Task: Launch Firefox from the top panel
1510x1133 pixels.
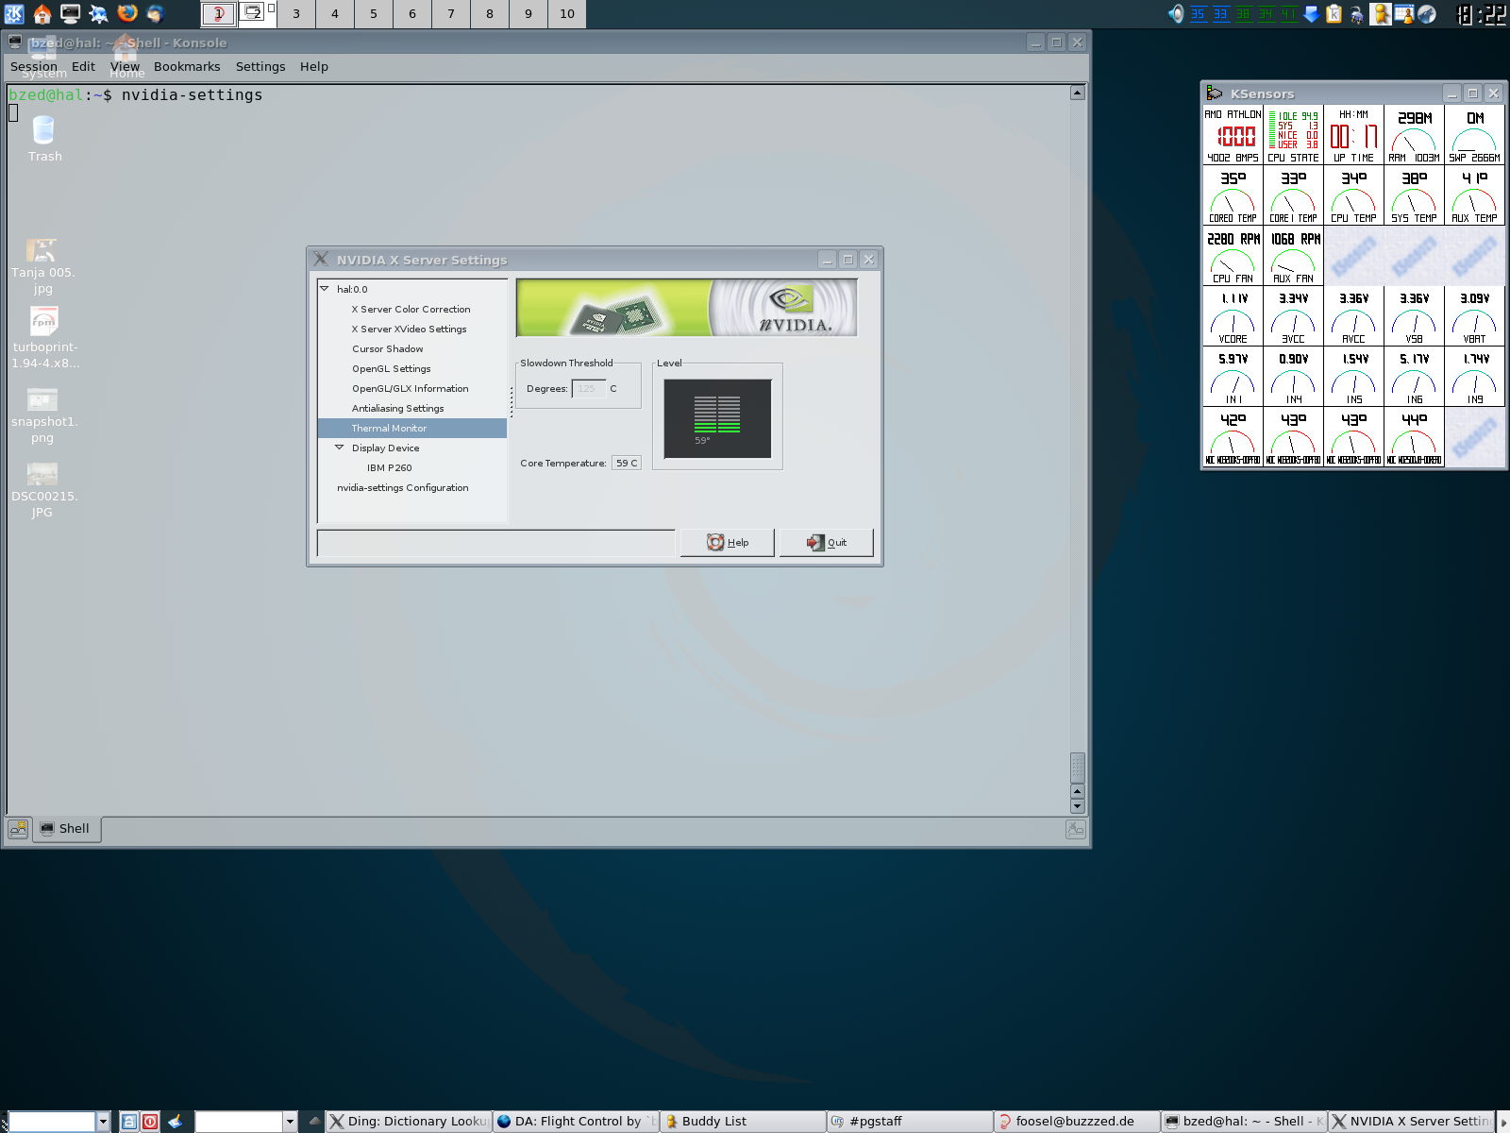Action: click(127, 13)
